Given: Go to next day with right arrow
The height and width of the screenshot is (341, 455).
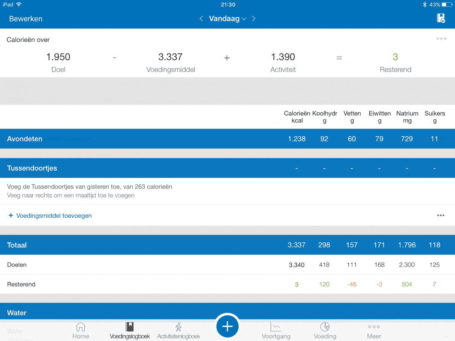Looking at the screenshot, I should coord(254,19).
